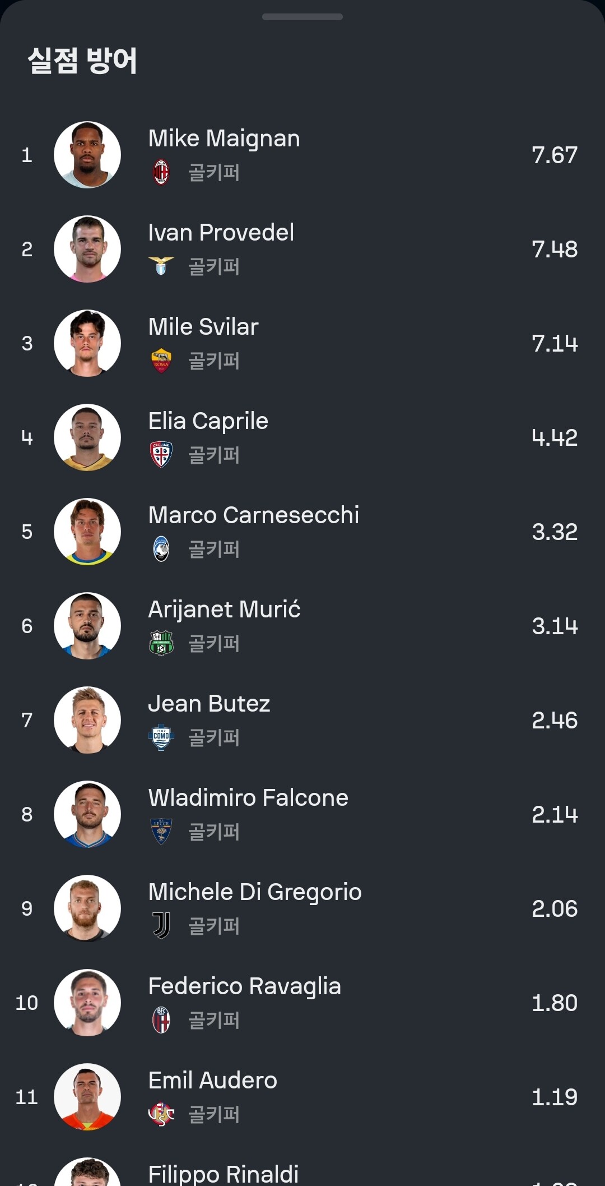This screenshot has width=605, height=1186.
Task: Click the Cagliari club crest icon
Action: click(x=161, y=455)
